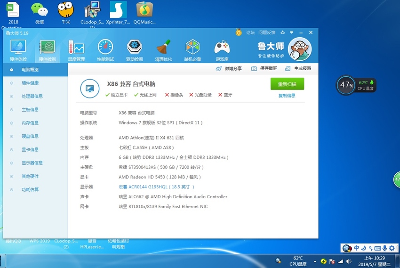Click sound card value 瑞昱 ALC662
Viewport: 400px width, 268px height.
click(173, 197)
